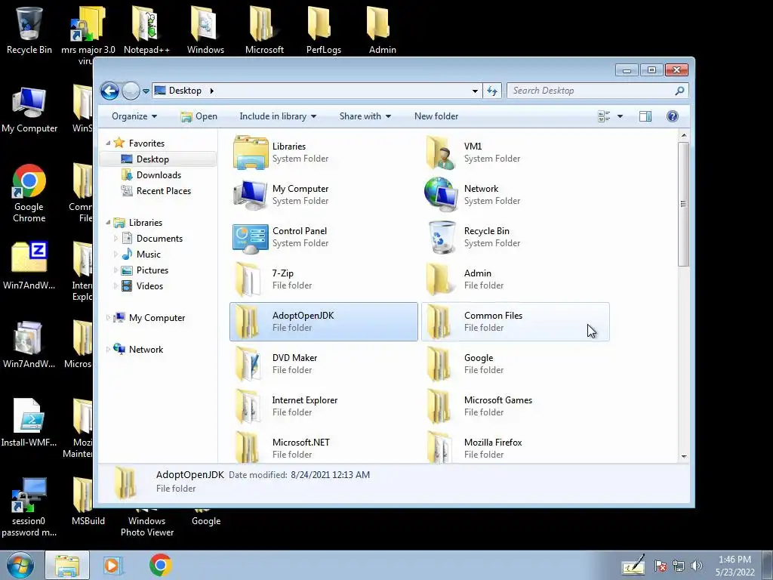The height and width of the screenshot is (580, 773).
Task: Select Network in the navigation pane
Action: click(146, 350)
